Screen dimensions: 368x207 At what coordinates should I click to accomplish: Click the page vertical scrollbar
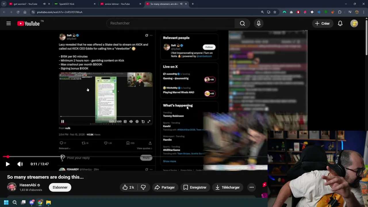click(x=366, y=37)
